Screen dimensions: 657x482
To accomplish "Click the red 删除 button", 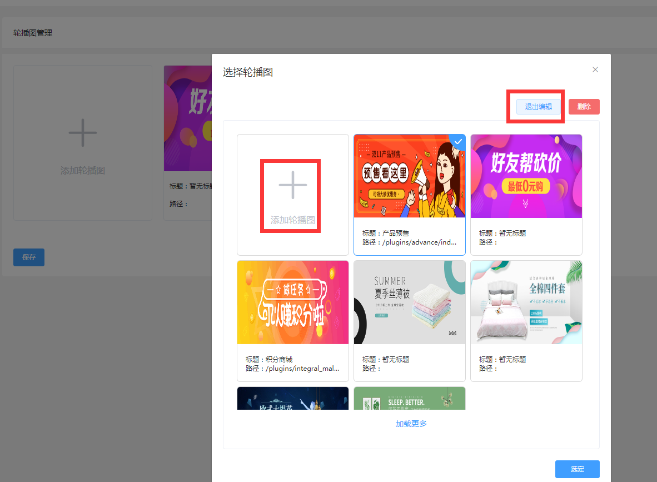I will [x=584, y=106].
